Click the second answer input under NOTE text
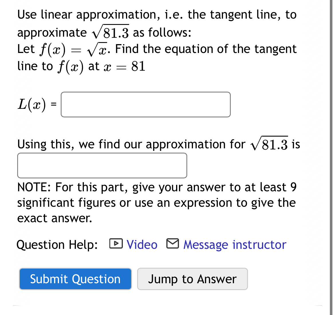335x315 pixels. (x=102, y=165)
